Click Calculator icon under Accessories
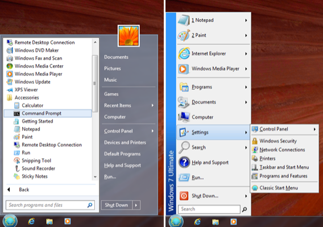This screenshot has width=323, height=227. pyautogui.click(x=16, y=106)
